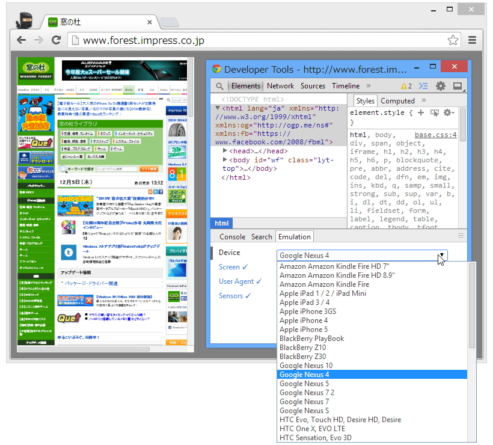This screenshot has height=445, width=493.
Task: Choose BlackBerry Z10 device
Action: 372,348
